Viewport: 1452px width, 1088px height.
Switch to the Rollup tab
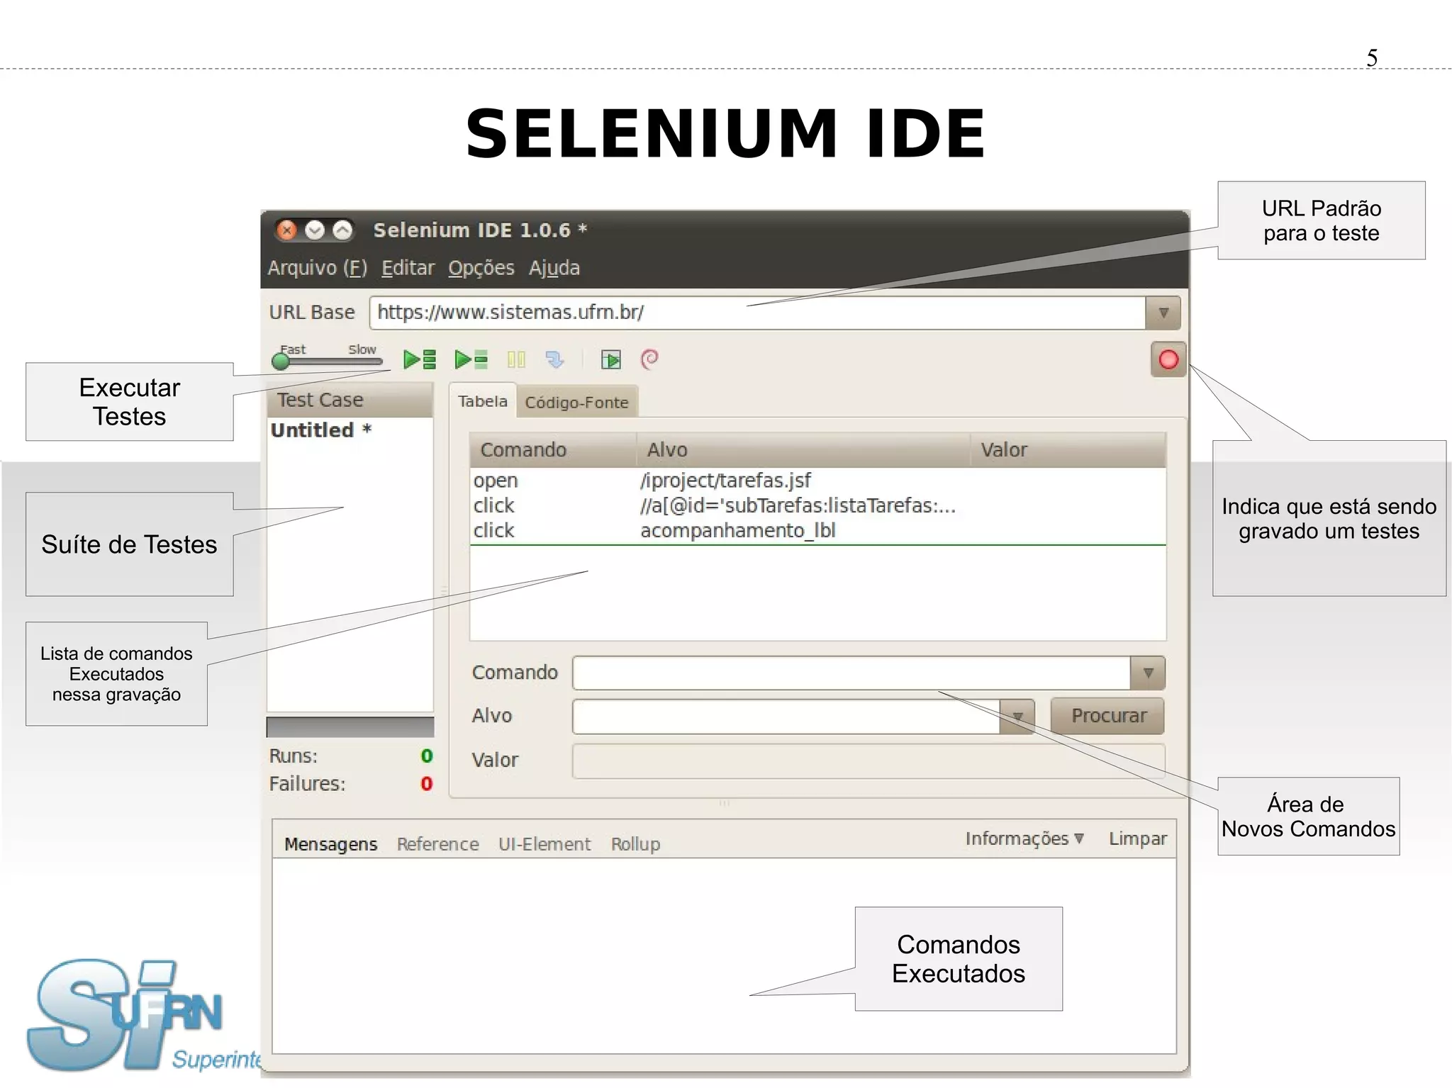(x=635, y=843)
